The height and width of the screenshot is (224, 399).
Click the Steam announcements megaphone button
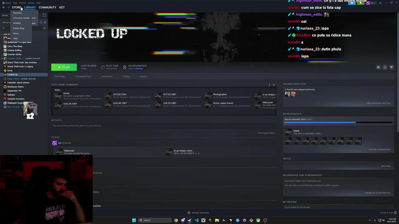pyautogui.click(x=352, y=3)
